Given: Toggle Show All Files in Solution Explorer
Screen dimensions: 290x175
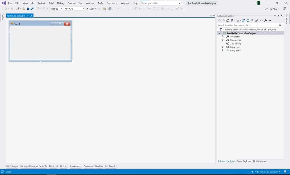Looking at the screenshot, I should (256, 20).
